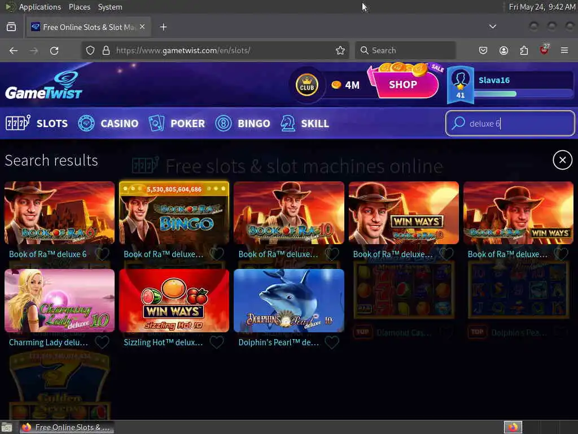Viewport: 578px width, 434px height.
Task: Favorite last Book of Ra Win Ways heart
Action: [561, 254]
